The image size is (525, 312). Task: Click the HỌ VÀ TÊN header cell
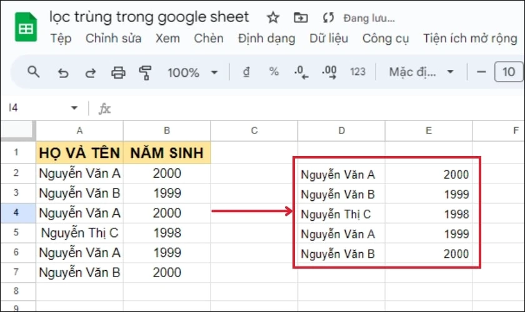tap(79, 153)
